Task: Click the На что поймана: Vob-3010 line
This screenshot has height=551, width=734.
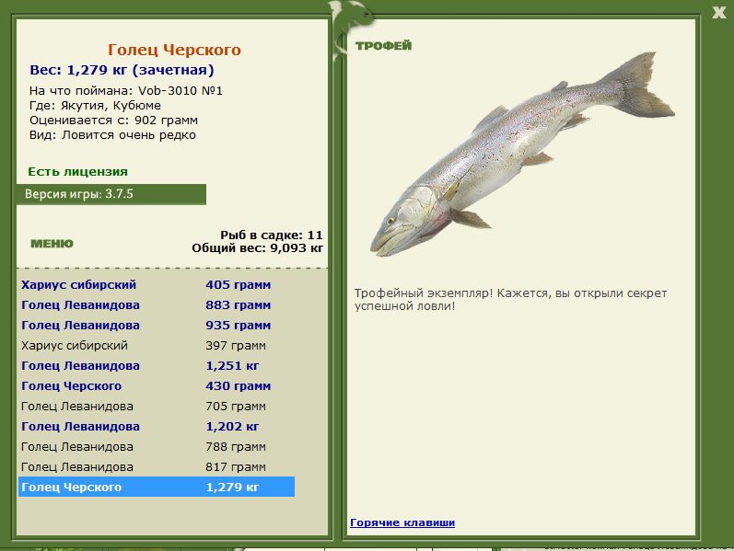Action: coord(126,91)
